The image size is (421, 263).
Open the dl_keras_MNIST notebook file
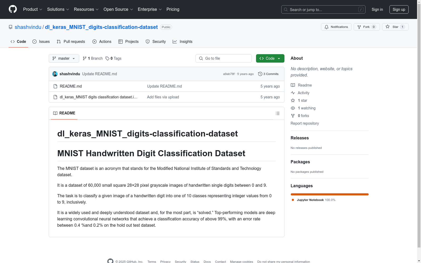[99, 97]
